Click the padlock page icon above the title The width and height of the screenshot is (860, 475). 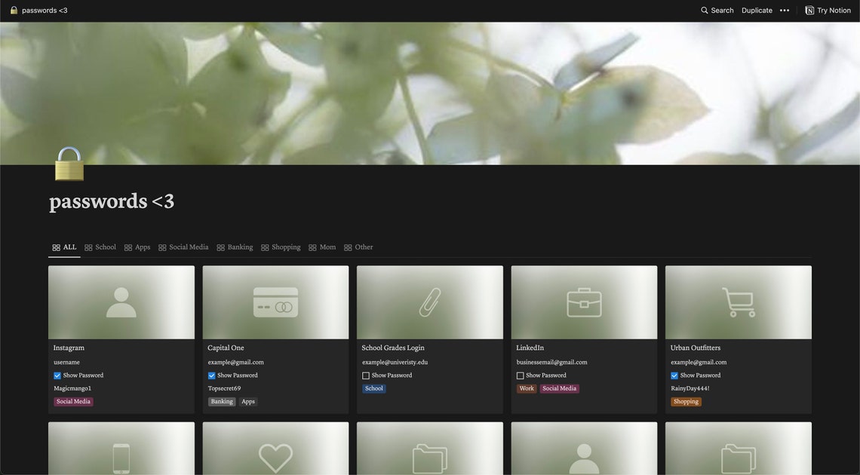tap(70, 163)
